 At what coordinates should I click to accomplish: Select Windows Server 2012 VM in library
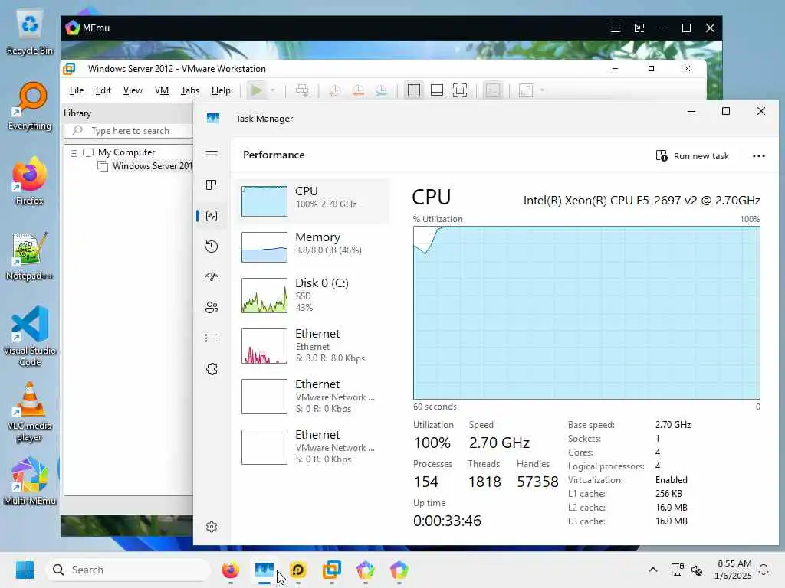pos(152,166)
